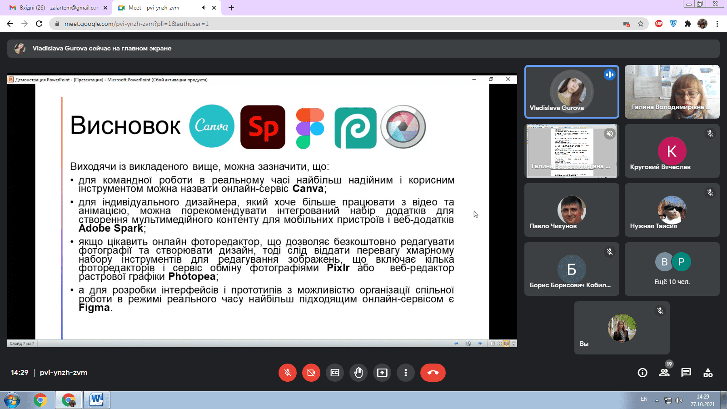Click the Figma logo on the slide

click(310, 129)
